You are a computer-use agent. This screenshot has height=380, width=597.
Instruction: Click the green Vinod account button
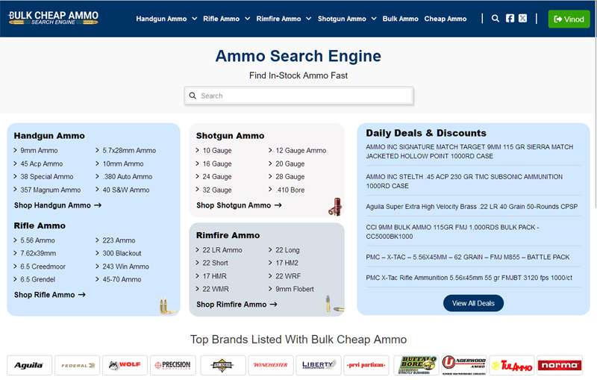coord(569,19)
